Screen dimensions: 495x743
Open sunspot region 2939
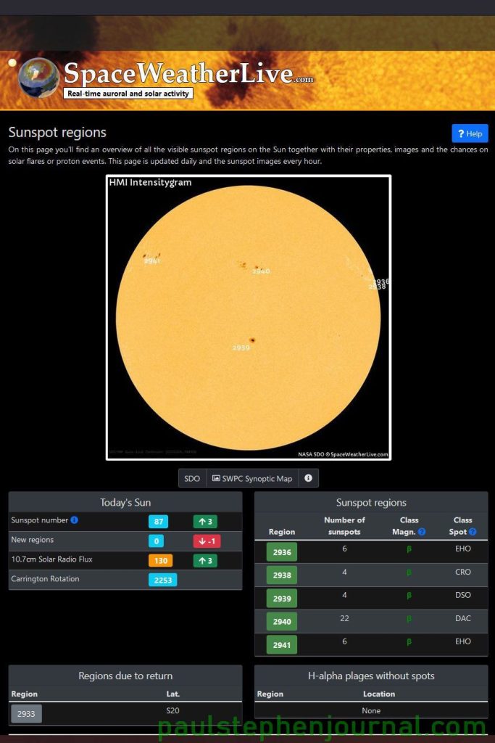pyautogui.click(x=282, y=599)
